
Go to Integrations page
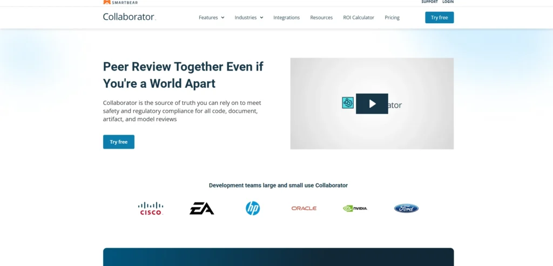click(286, 18)
